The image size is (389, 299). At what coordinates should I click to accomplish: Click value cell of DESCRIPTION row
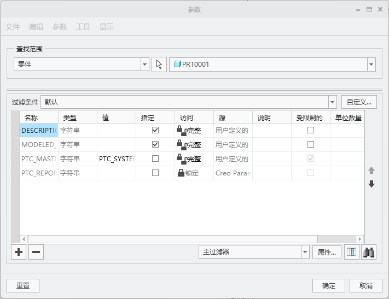coord(117,131)
